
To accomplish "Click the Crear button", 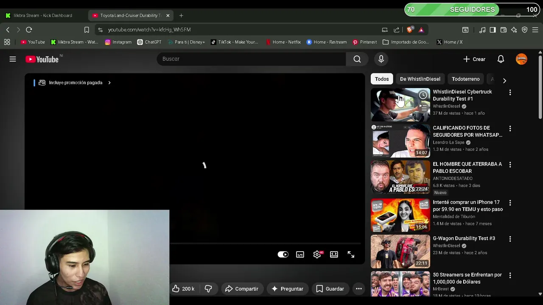I will pyautogui.click(x=474, y=59).
